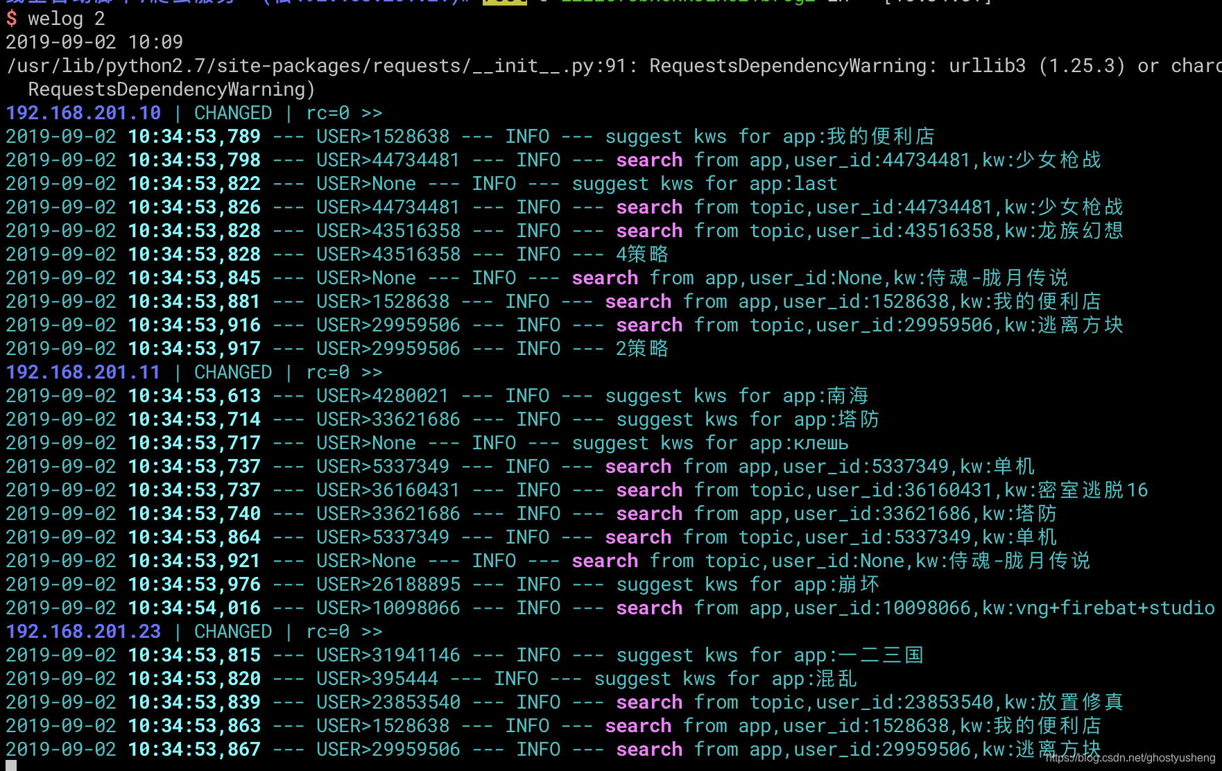Click USER>31941146 in the log
Image resolution: width=1222 pixels, height=771 pixels.
point(388,655)
